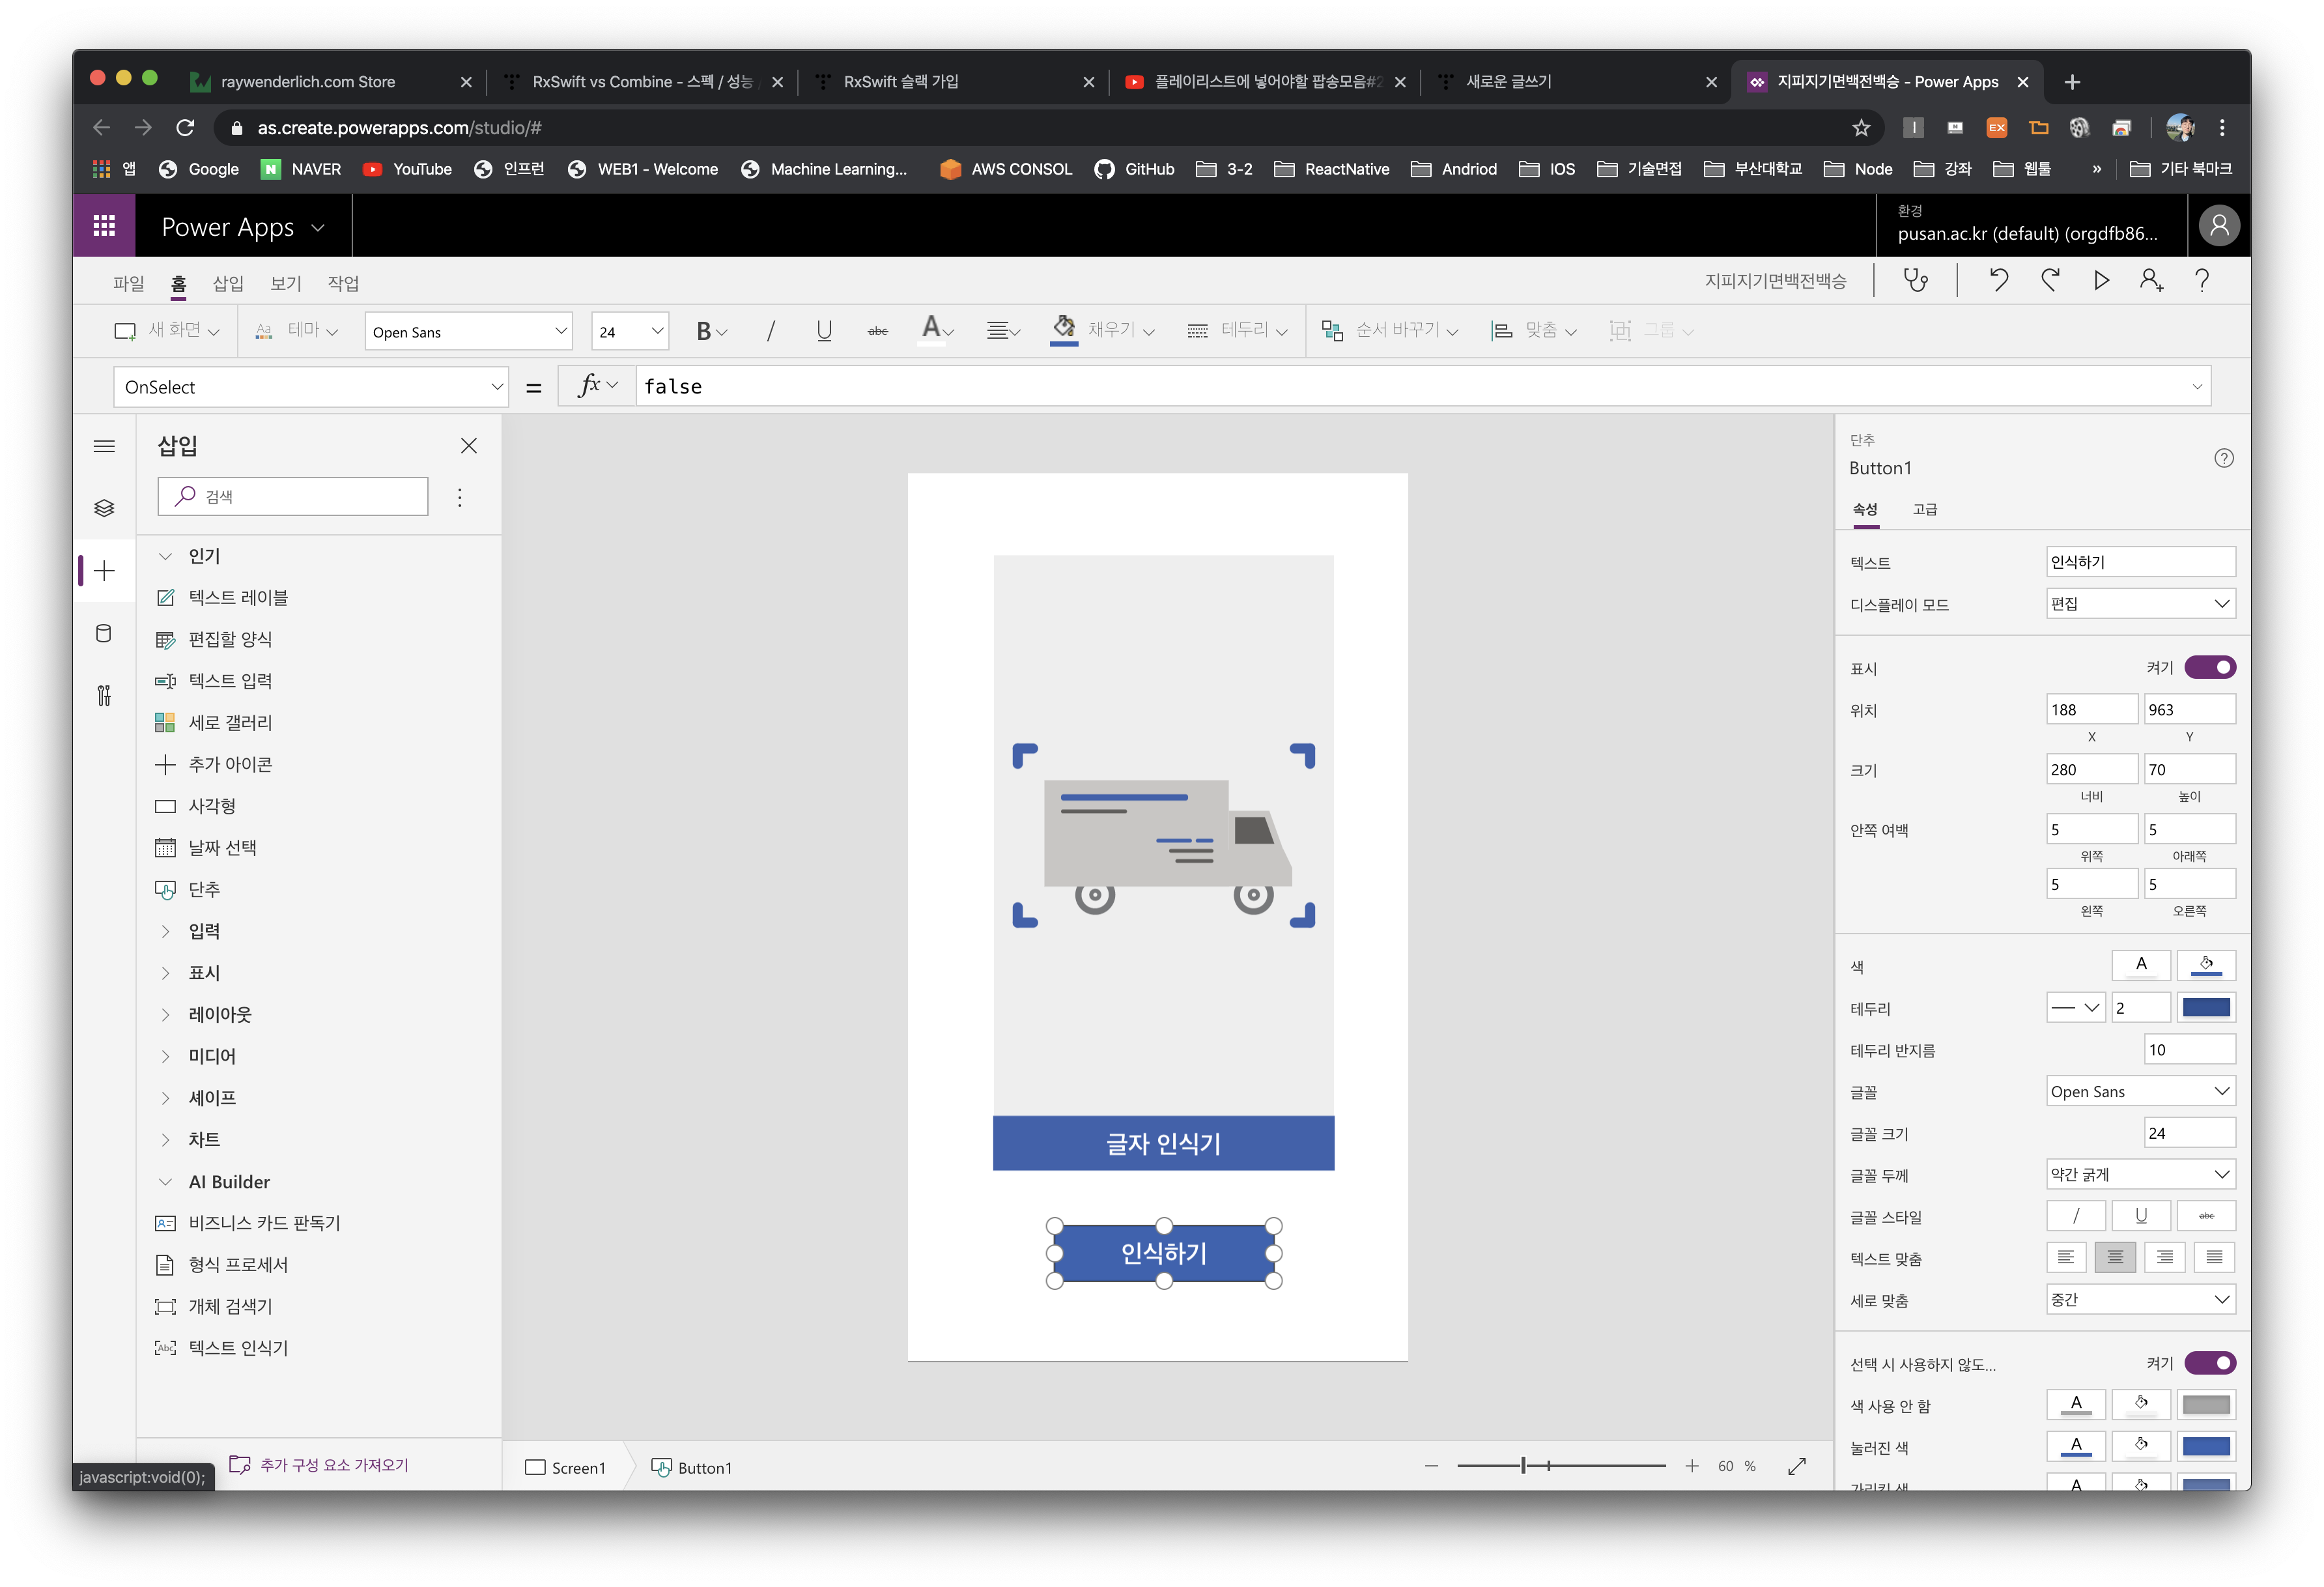This screenshot has width=2324, height=1587.
Task: Click the App checker stethoscope icon
Action: [x=1915, y=281]
